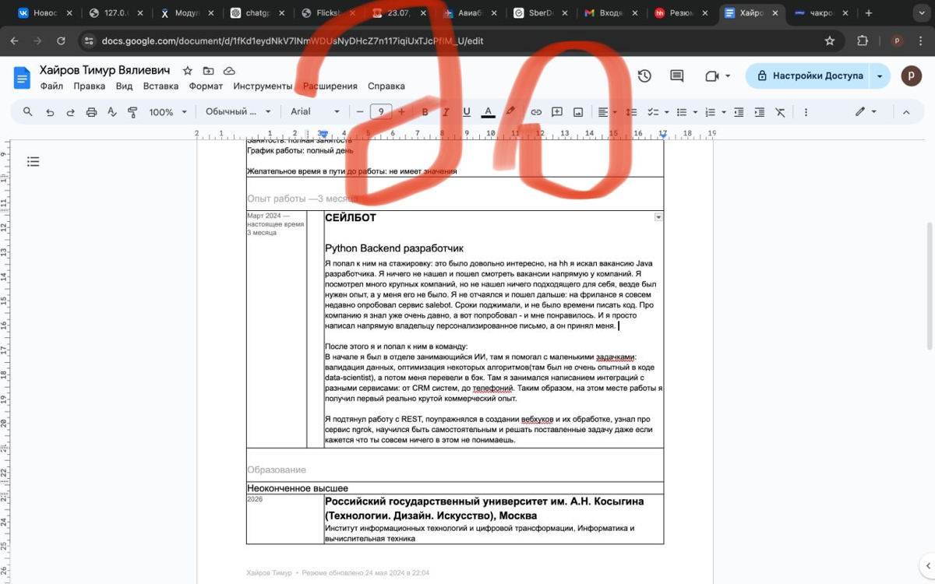Open the editing mode pencil dropdown
935x584 pixels.
tap(866, 112)
